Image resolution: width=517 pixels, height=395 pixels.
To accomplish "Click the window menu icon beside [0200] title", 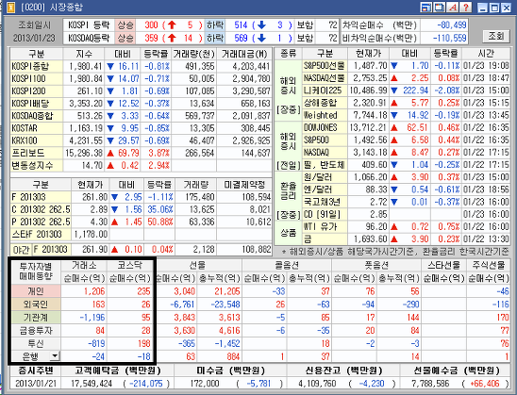I will 11,8.
